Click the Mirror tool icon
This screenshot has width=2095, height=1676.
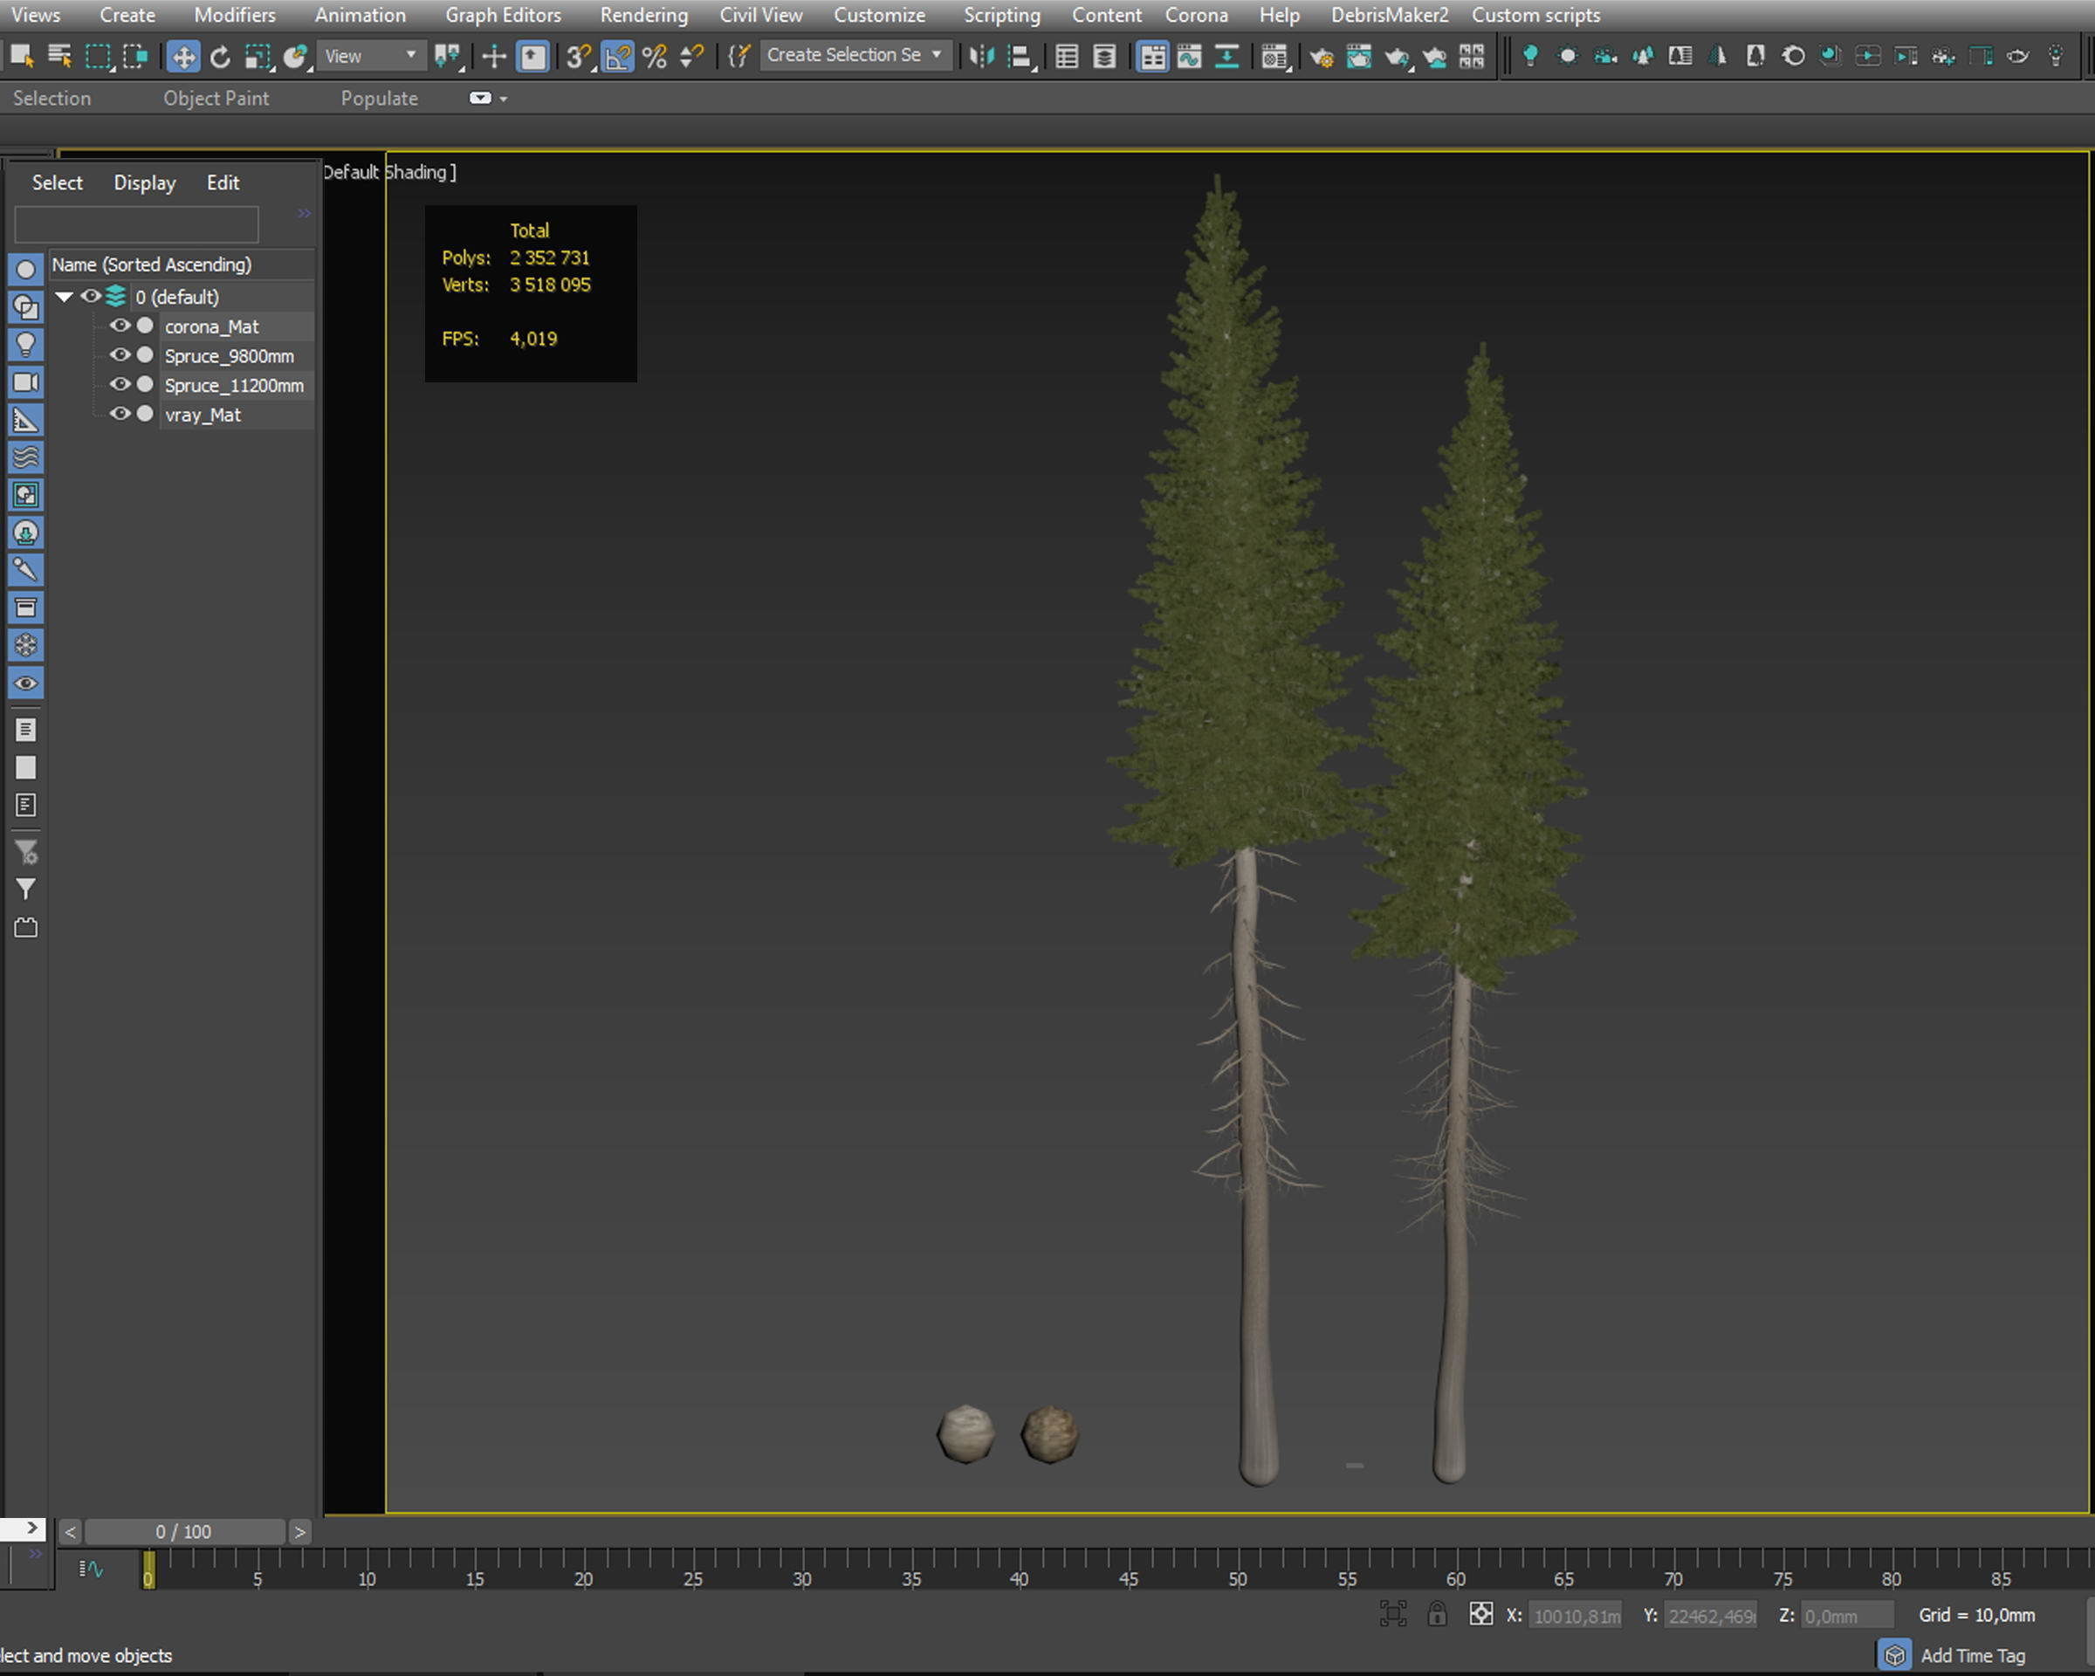[x=982, y=57]
